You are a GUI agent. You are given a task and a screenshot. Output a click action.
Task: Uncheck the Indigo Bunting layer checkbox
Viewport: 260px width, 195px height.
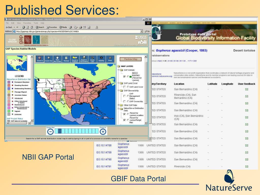(124, 77)
